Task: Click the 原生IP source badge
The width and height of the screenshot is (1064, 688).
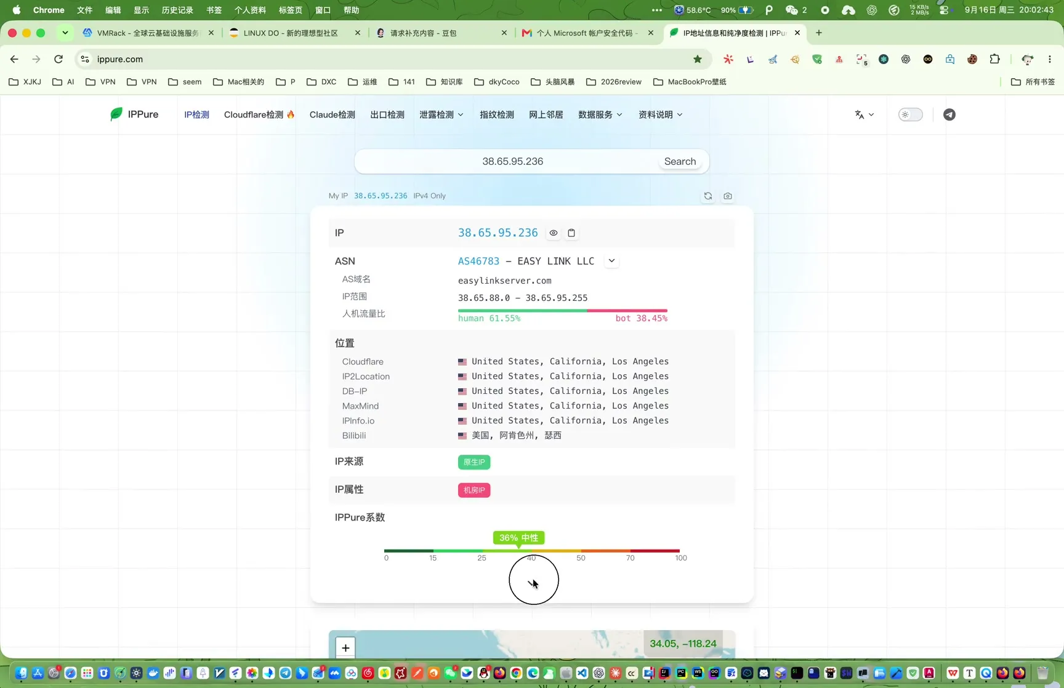Action: (x=474, y=462)
